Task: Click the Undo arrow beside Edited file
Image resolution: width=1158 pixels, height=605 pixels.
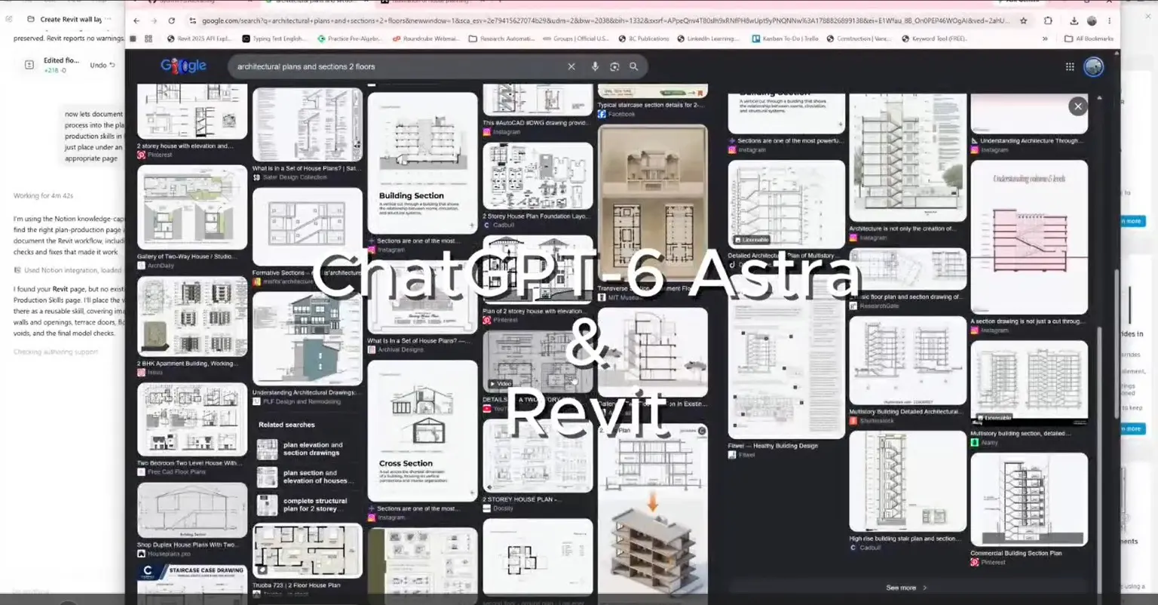Action: pos(103,65)
